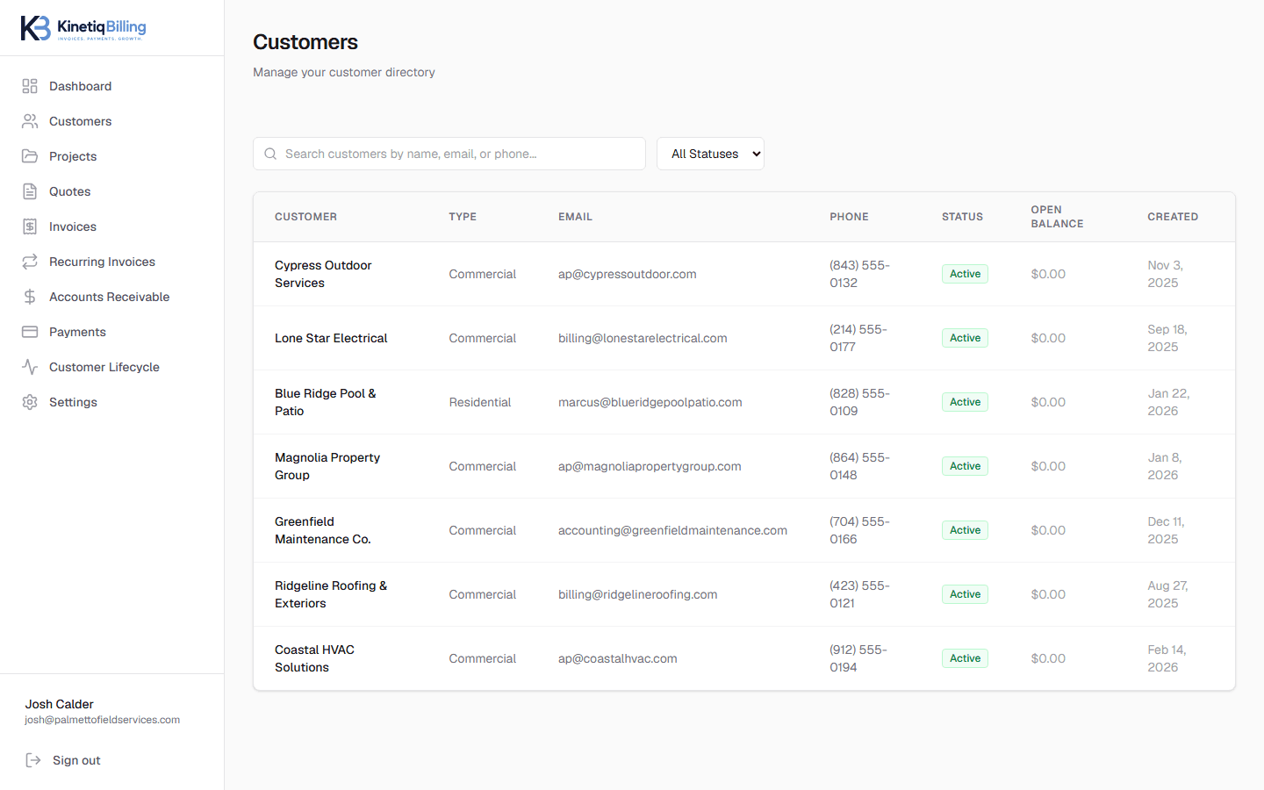Image resolution: width=1264 pixels, height=790 pixels.
Task: Click accounting@greenfieldmaintenance.com email
Action: click(x=672, y=530)
